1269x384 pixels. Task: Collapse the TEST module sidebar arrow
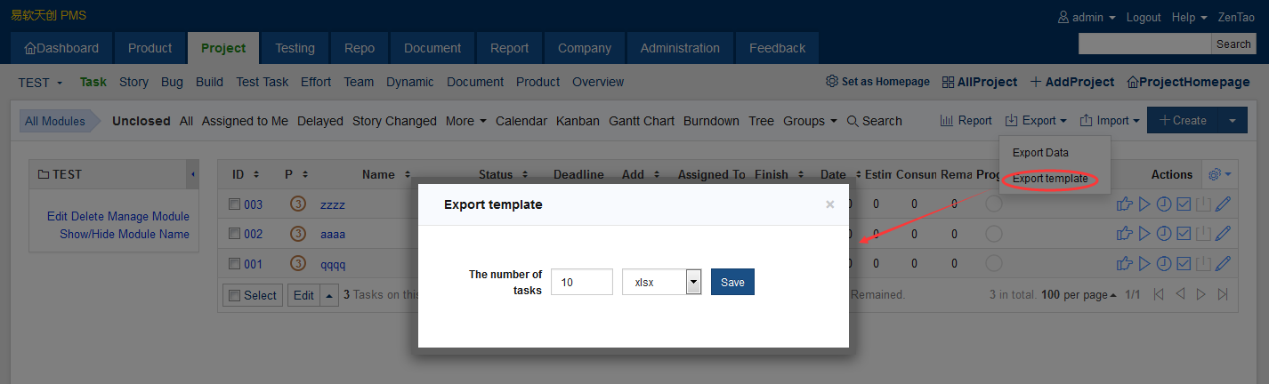point(193,174)
